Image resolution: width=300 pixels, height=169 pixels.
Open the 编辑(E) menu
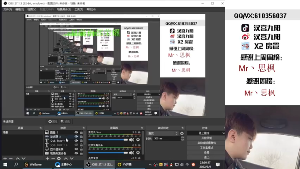19,9
